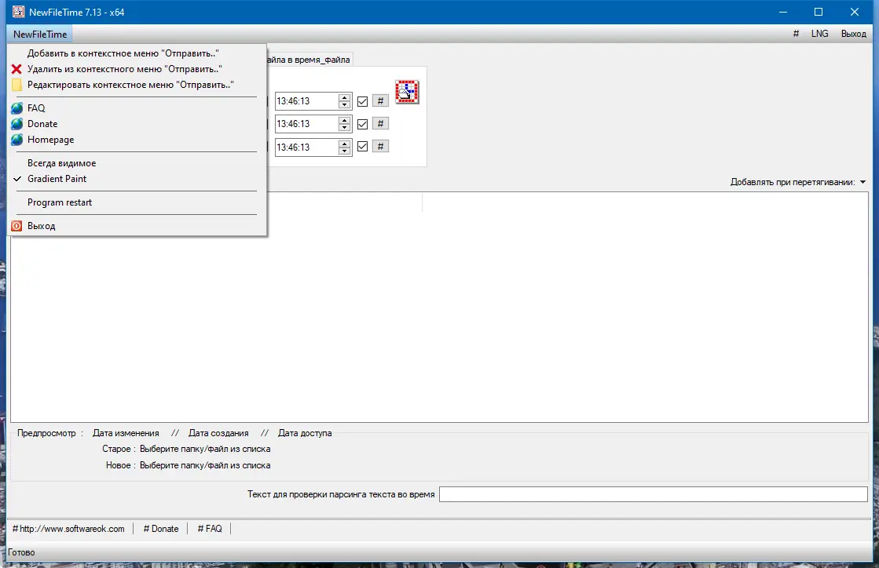Image resolution: width=879 pixels, height=568 pixels.
Task: Decrease the second time field with its down arrow
Action: click(x=344, y=128)
